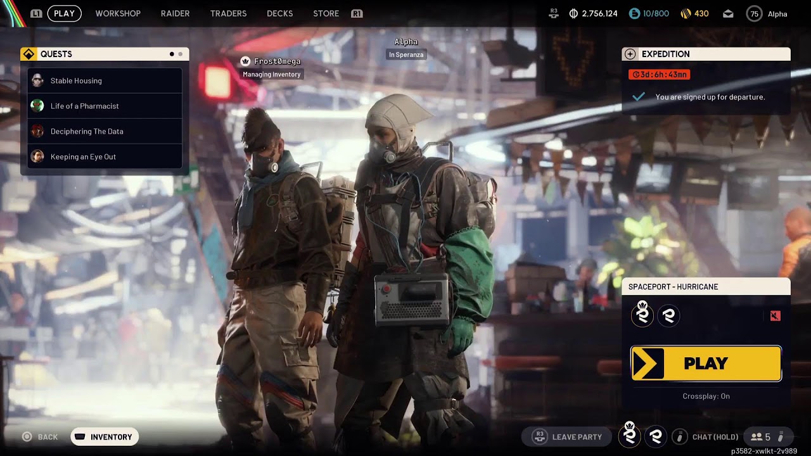This screenshot has height=456, width=811.
Task: Click the Stable Housing quest giver portrait
Action: (37, 80)
